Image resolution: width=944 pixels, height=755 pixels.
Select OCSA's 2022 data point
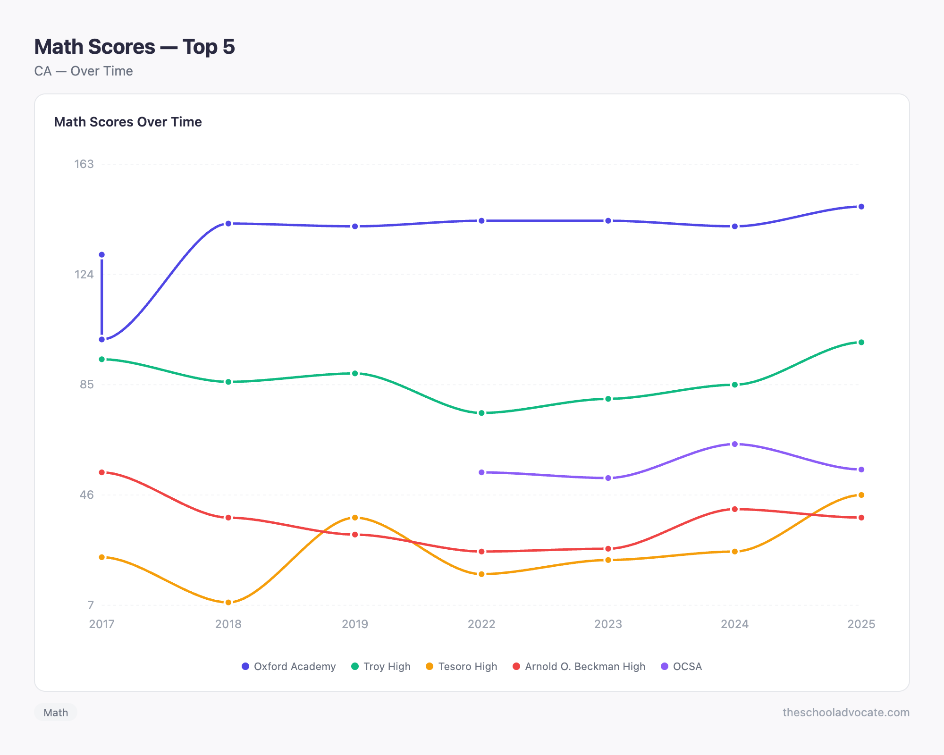click(x=481, y=472)
